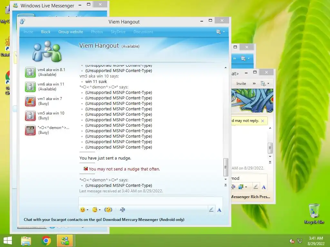
Task: Expand the wink picker dropdown arrow
Action: [x=100, y=210]
